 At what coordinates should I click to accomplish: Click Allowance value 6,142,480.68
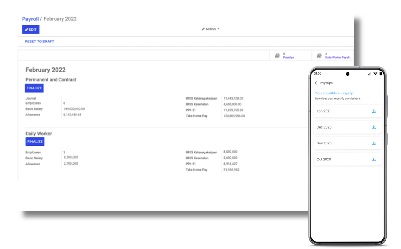(x=72, y=115)
